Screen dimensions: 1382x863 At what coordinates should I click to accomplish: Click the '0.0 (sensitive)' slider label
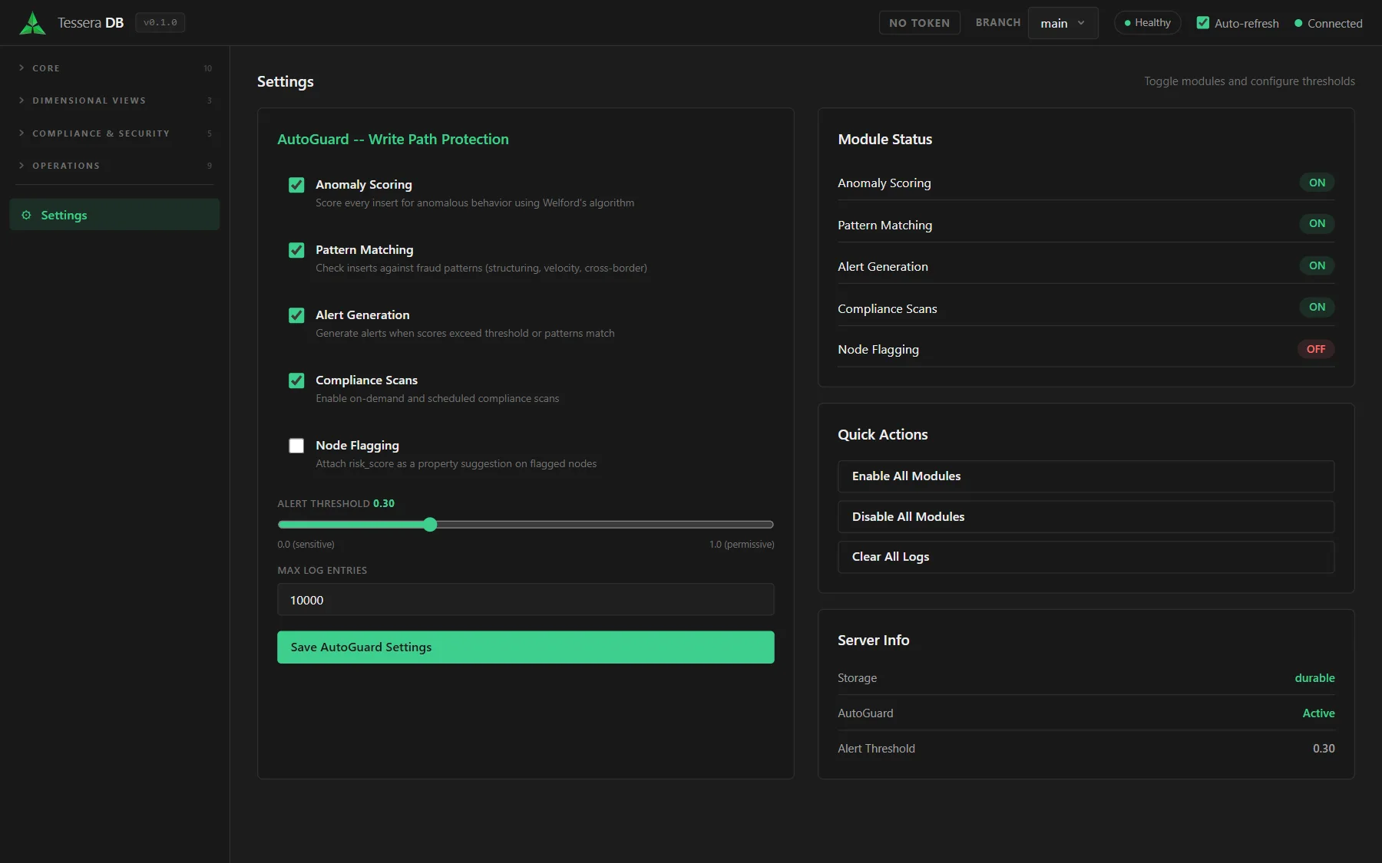click(x=306, y=545)
